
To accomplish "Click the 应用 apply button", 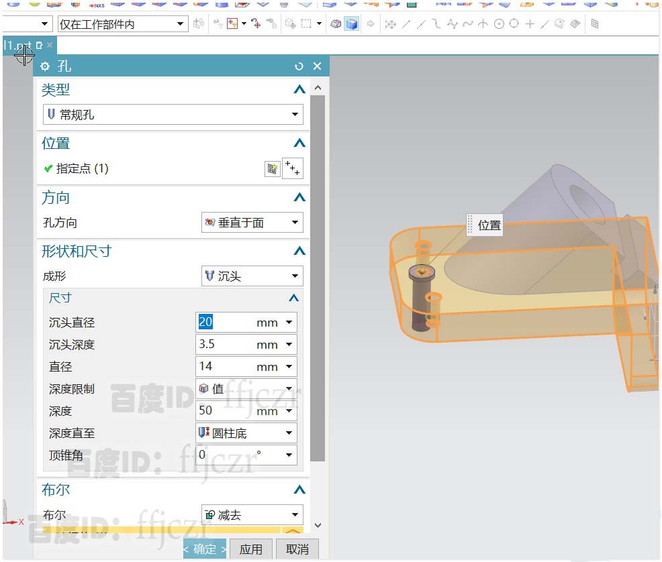I will point(251,549).
